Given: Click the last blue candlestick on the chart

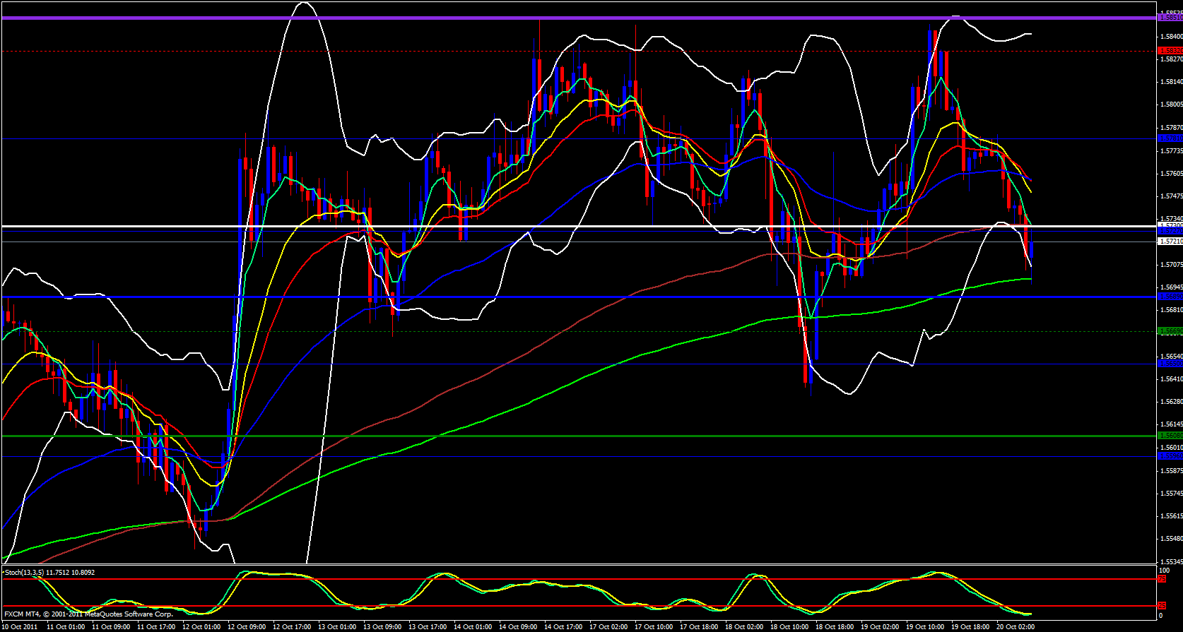Looking at the screenshot, I should 1032,249.
